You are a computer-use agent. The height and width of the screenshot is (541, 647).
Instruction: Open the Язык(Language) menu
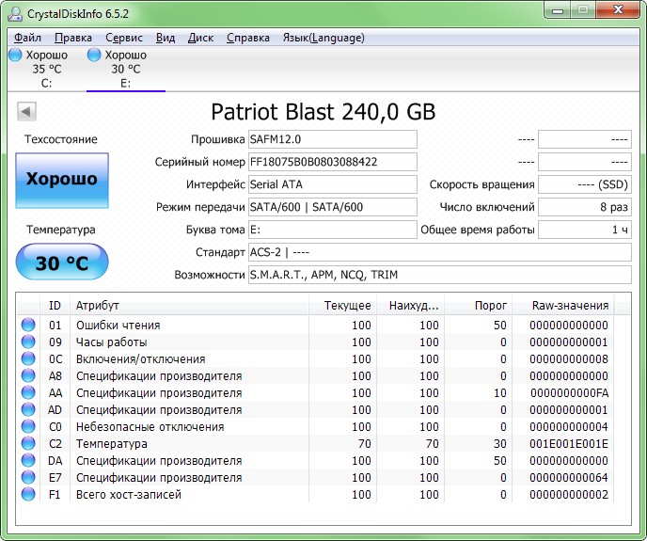point(323,38)
